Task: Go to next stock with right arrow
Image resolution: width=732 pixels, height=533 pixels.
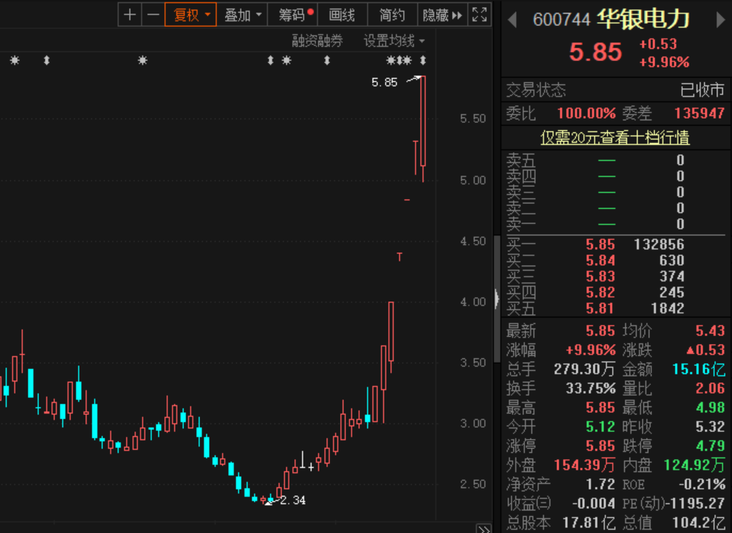Action: pyautogui.click(x=721, y=20)
